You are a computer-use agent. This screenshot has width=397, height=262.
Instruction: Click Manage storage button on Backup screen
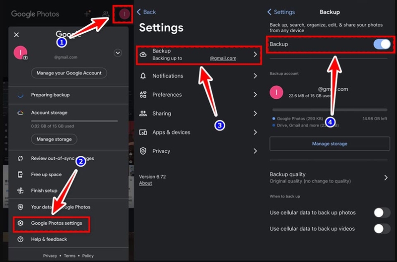(x=330, y=144)
